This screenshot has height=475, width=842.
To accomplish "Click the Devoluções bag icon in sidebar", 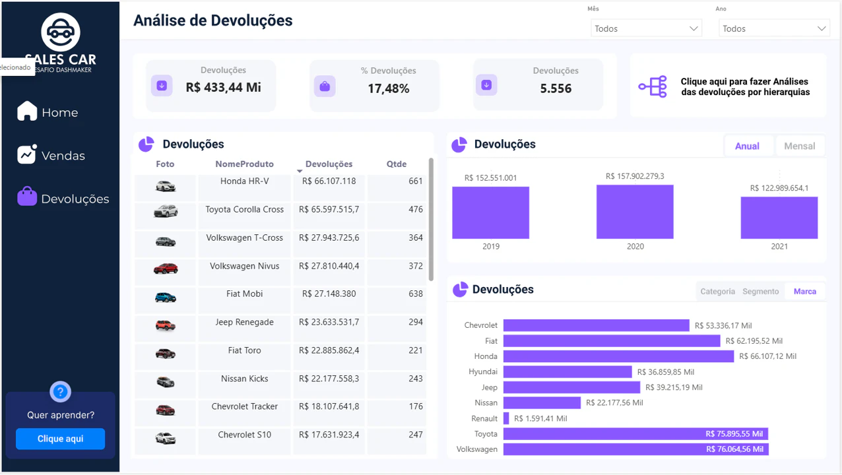I will pyautogui.click(x=27, y=197).
